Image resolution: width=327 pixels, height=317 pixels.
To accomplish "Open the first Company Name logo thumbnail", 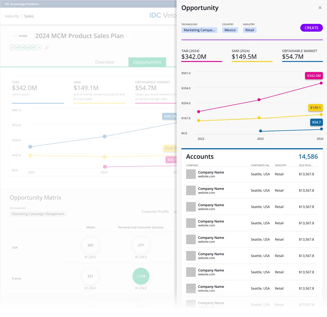I will point(191,174).
